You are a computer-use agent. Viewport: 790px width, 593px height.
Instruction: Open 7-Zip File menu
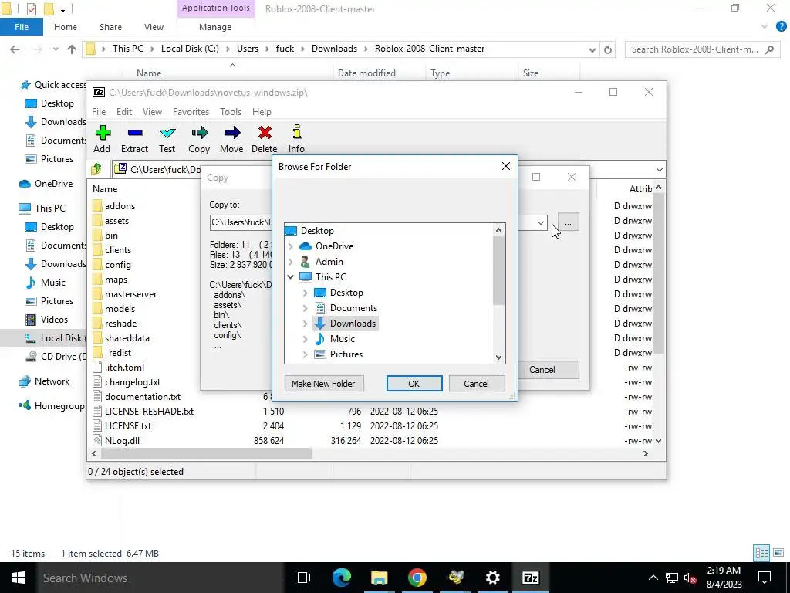99,112
